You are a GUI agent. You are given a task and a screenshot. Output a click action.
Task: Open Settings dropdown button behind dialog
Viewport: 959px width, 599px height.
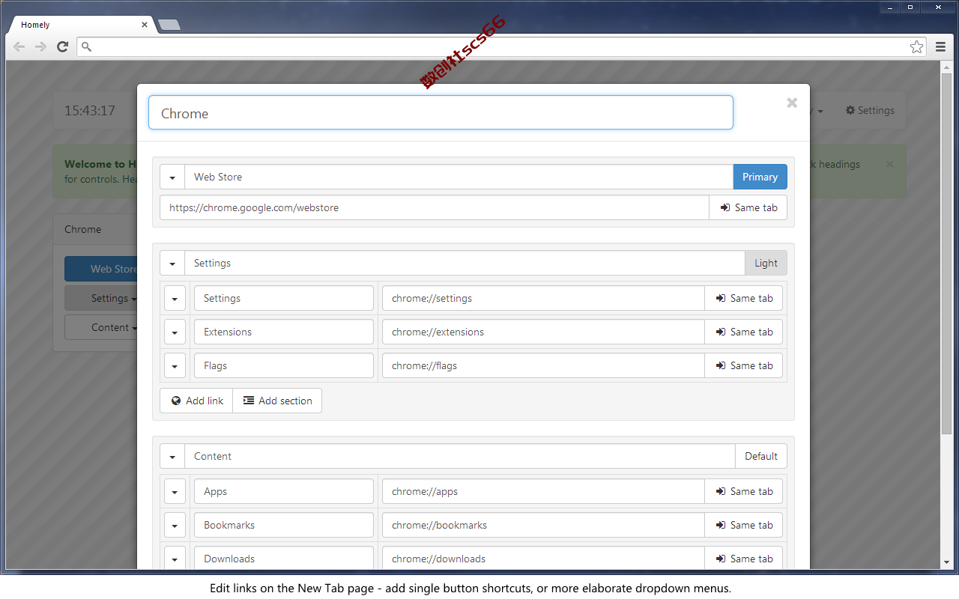click(101, 298)
